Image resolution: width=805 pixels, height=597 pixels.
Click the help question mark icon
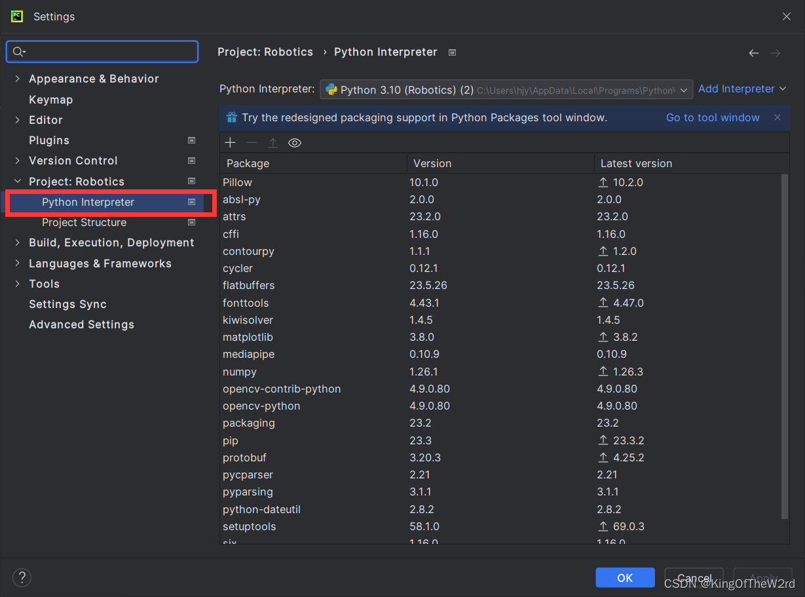22,577
